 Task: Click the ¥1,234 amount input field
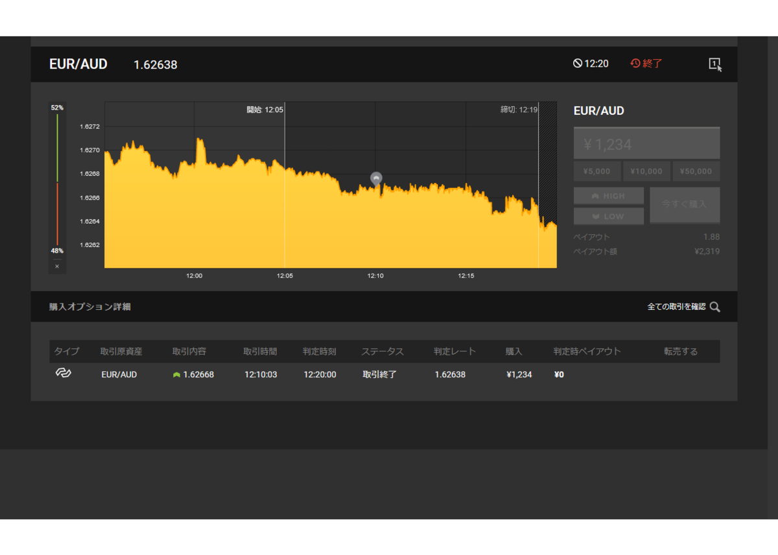(646, 143)
